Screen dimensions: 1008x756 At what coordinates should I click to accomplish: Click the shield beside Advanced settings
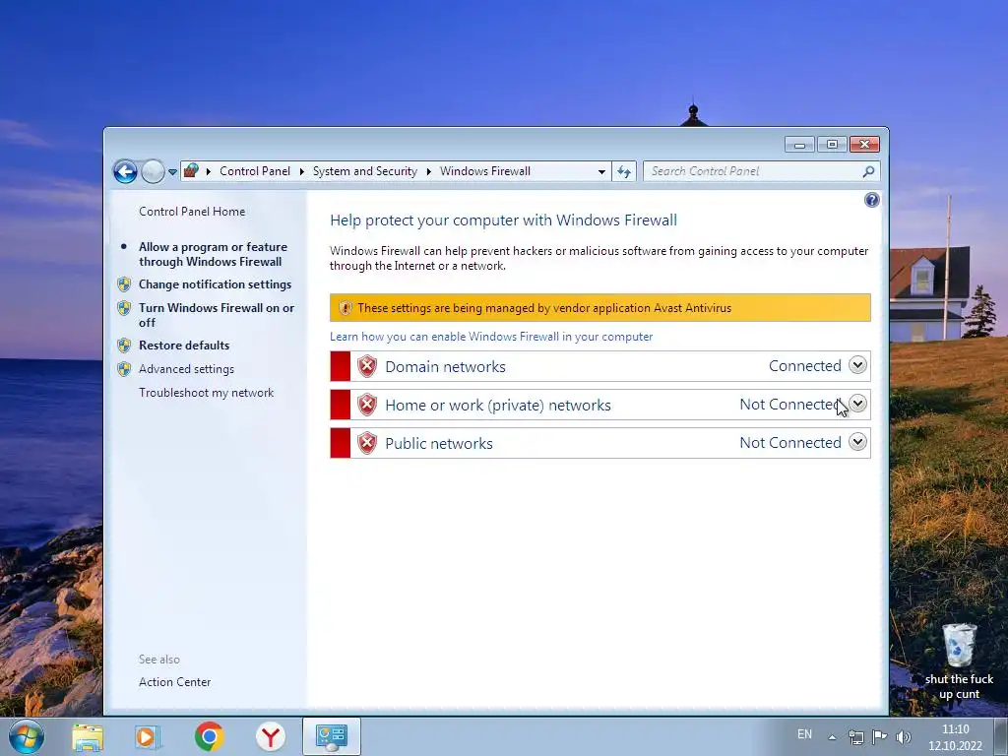tap(124, 369)
